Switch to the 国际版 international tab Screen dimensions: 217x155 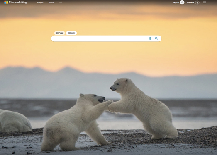[71, 33]
